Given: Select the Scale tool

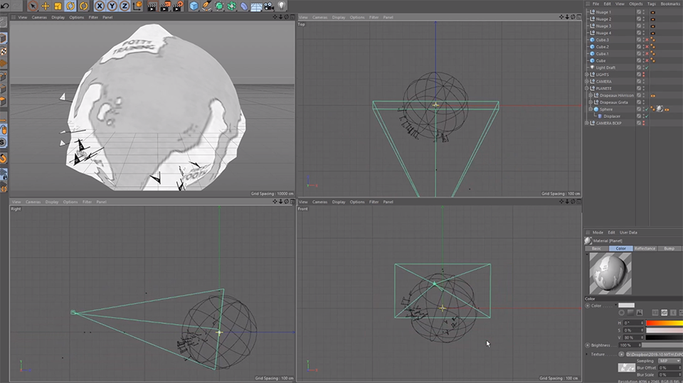Looking at the screenshot, I should click(x=58, y=6).
